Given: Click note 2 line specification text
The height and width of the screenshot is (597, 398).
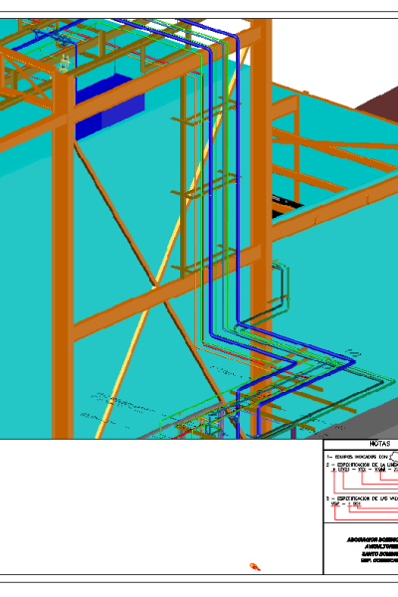Looking at the screenshot, I should click(362, 465).
